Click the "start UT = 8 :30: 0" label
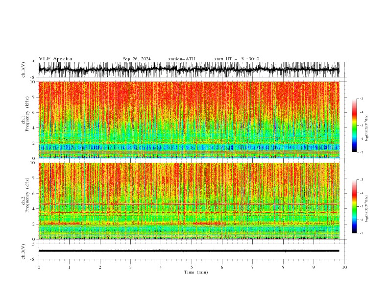The width and height of the screenshot is (388, 300). click(x=237, y=59)
